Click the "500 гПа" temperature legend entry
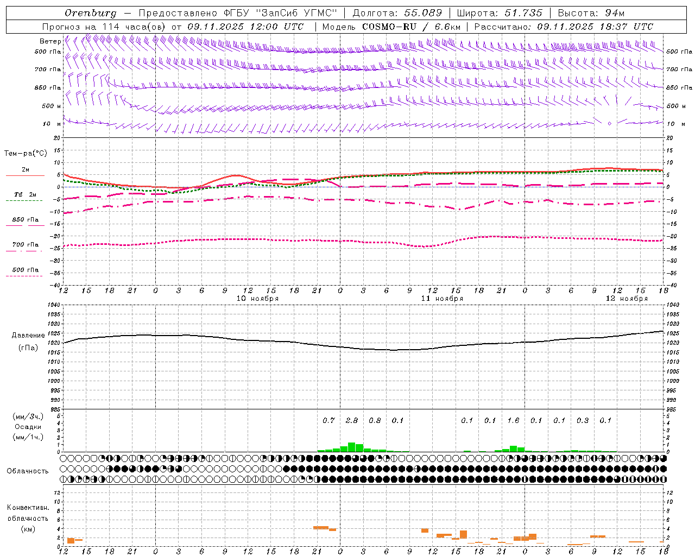 (x=25, y=270)
